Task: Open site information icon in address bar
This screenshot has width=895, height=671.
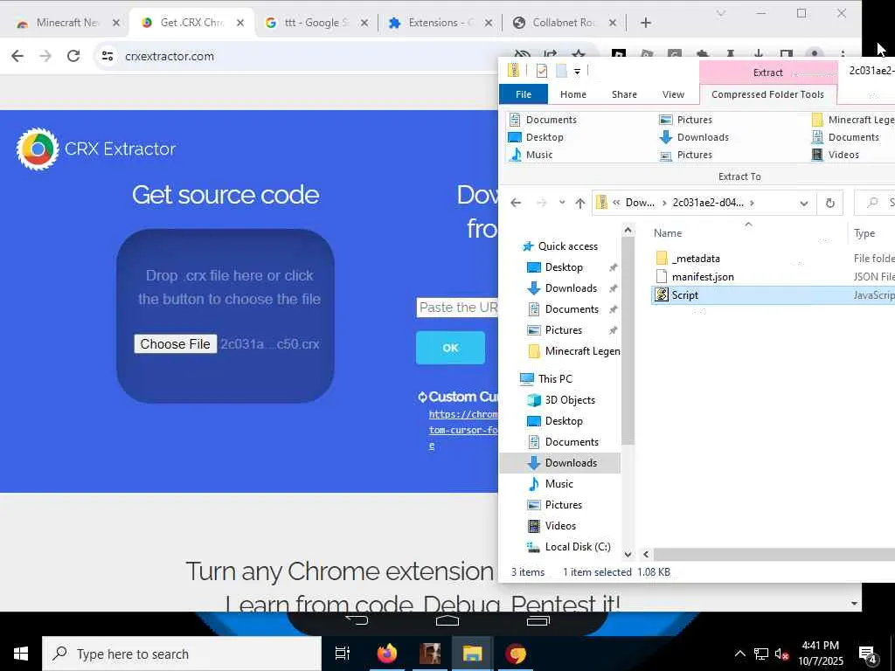Action: pyautogui.click(x=108, y=56)
